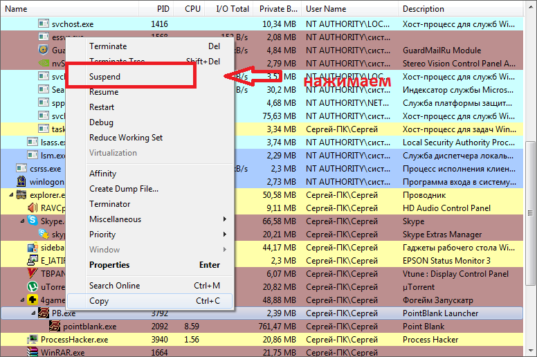Click the uTorrent process icon
The image size is (537, 357).
pos(33,286)
